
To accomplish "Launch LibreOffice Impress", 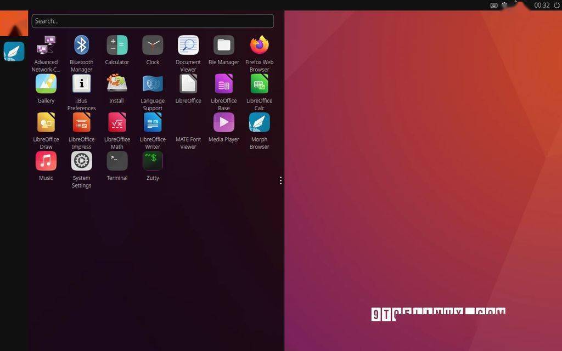I will (x=81, y=122).
